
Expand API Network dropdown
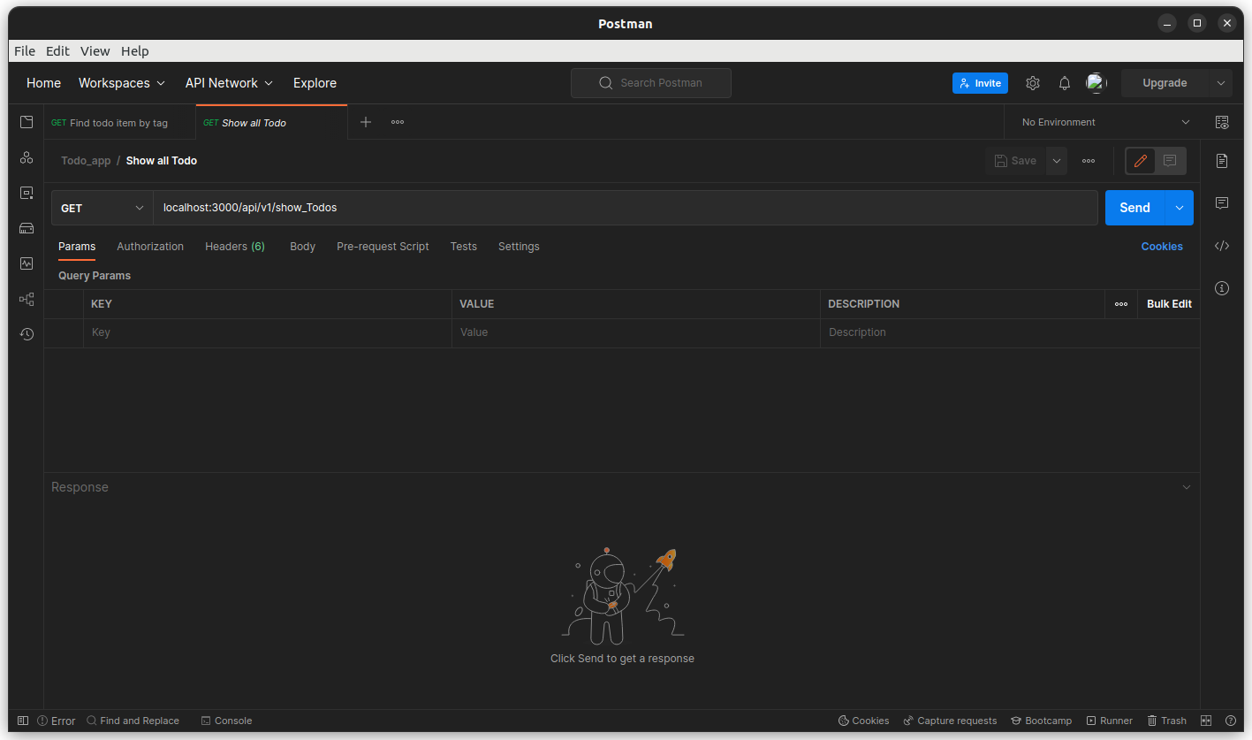point(229,83)
